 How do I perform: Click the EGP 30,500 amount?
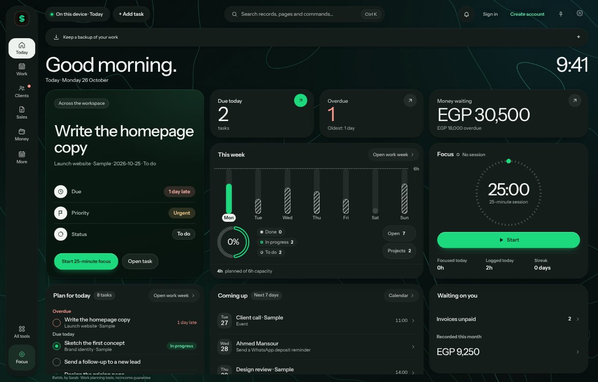[x=483, y=115]
